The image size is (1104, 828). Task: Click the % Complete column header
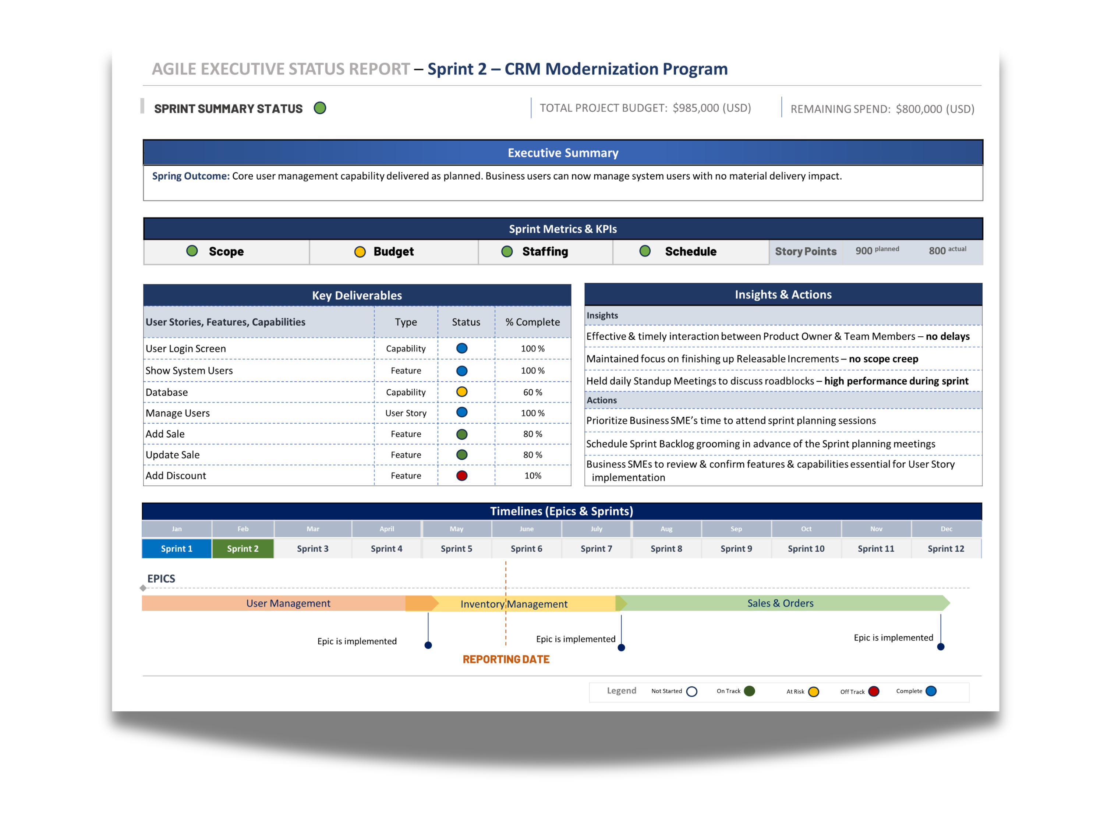532,322
